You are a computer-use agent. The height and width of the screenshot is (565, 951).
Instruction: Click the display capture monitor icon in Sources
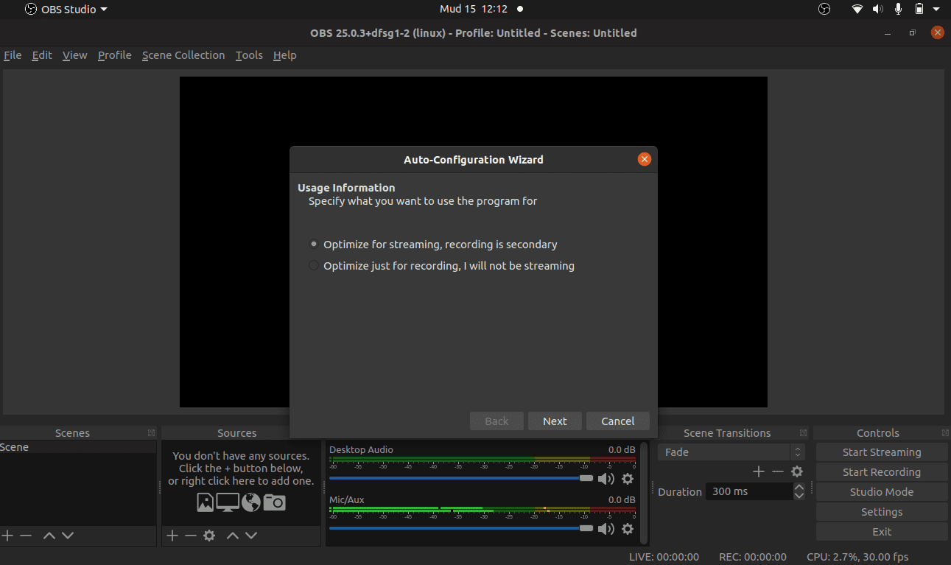point(228,502)
